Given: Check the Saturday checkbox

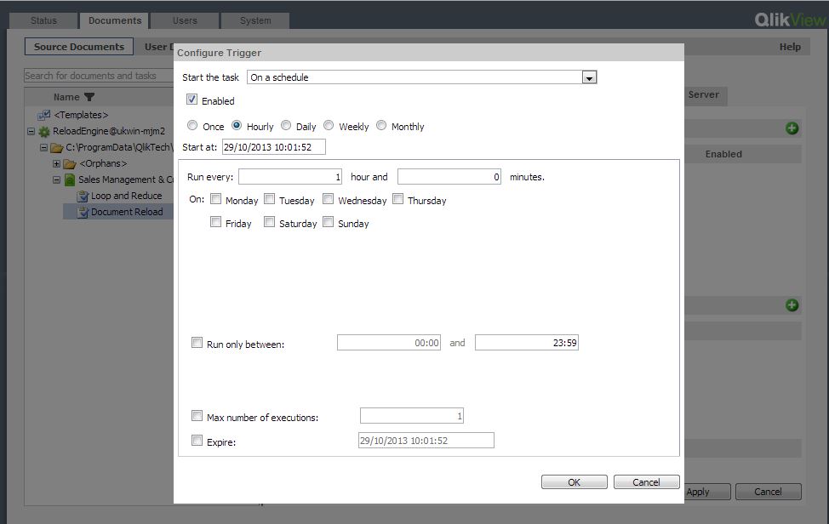Looking at the screenshot, I should (x=269, y=222).
